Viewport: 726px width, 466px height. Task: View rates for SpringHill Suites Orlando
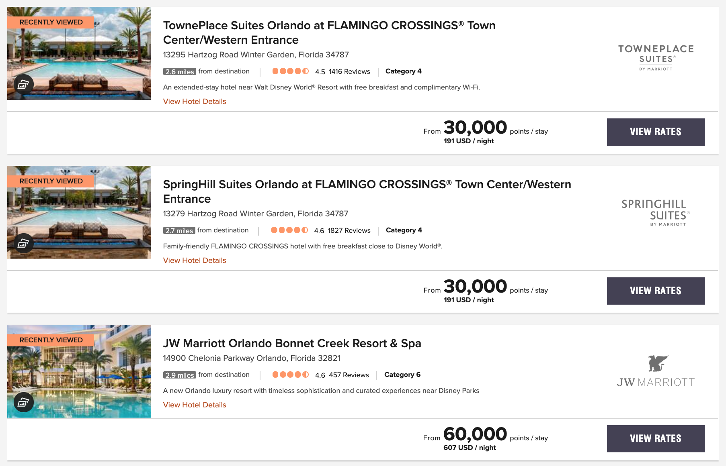[656, 291]
